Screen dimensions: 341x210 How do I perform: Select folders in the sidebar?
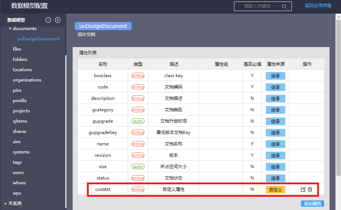(x=20, y=59)
